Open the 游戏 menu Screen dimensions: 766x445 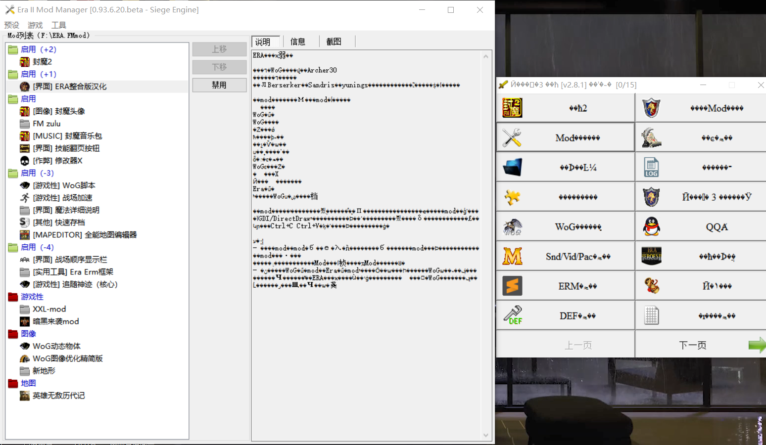tap(35, 25)
